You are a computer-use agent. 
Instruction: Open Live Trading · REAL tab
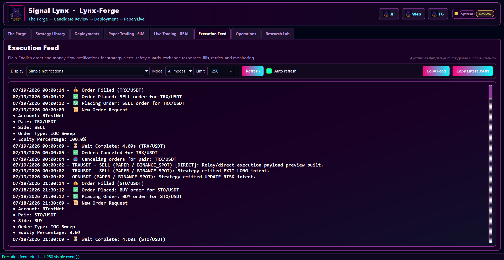point(171,34)
